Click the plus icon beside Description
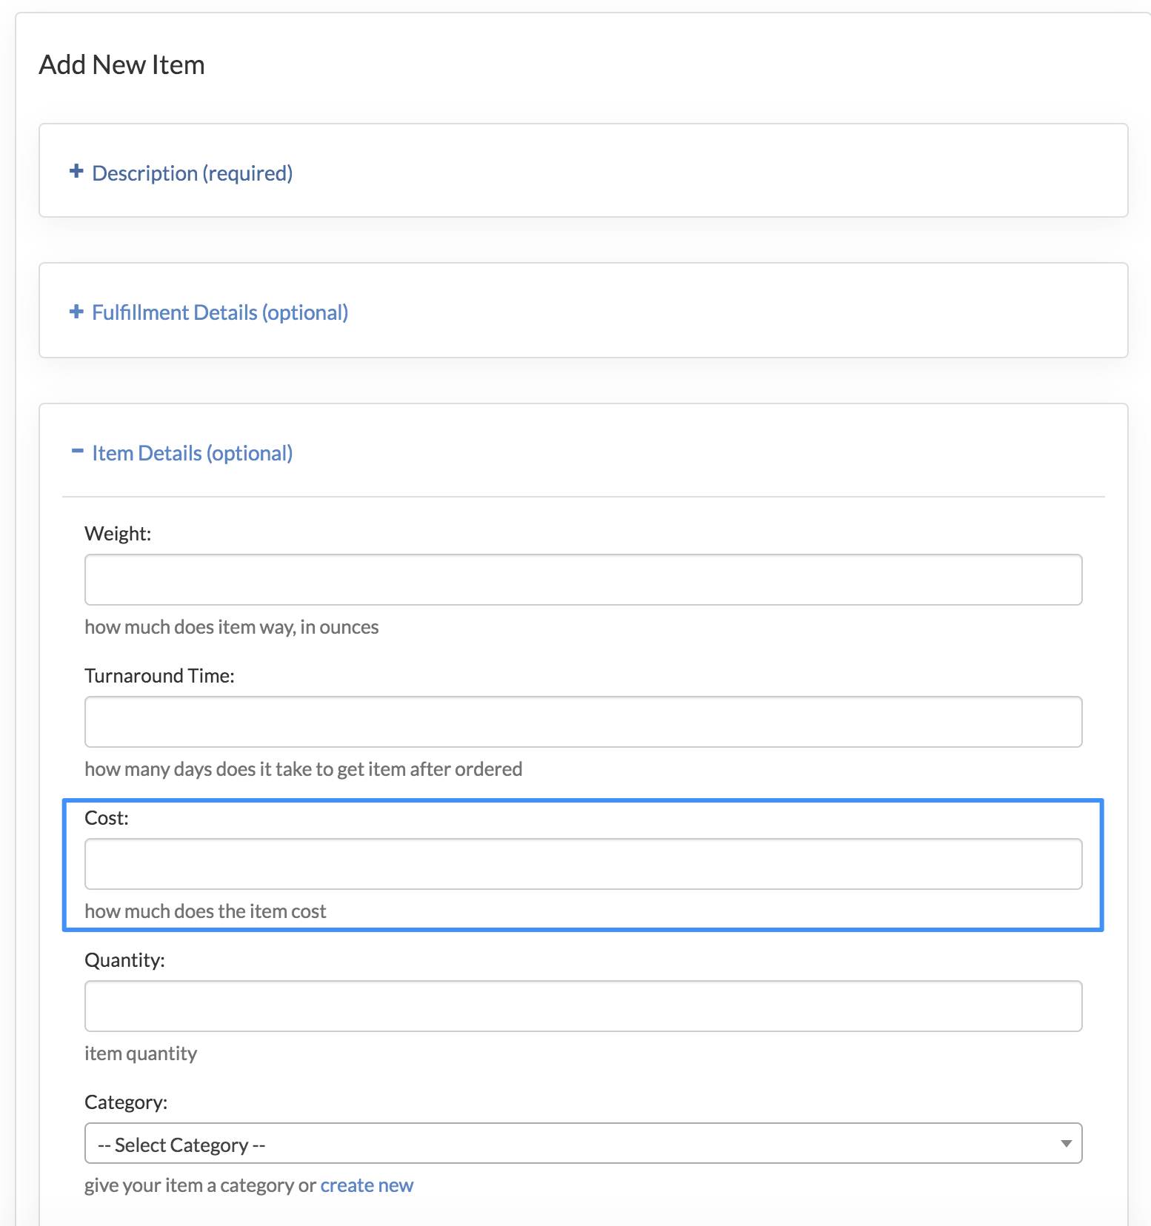This screenshot has width=1151, height=1226. 76,172
